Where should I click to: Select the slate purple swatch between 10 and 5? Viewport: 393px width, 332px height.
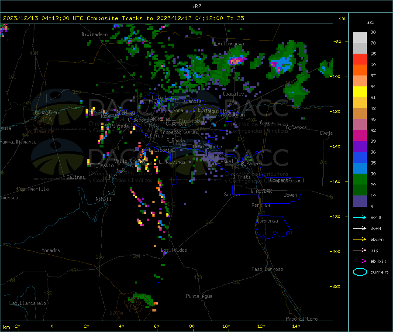tap(360, 201)
